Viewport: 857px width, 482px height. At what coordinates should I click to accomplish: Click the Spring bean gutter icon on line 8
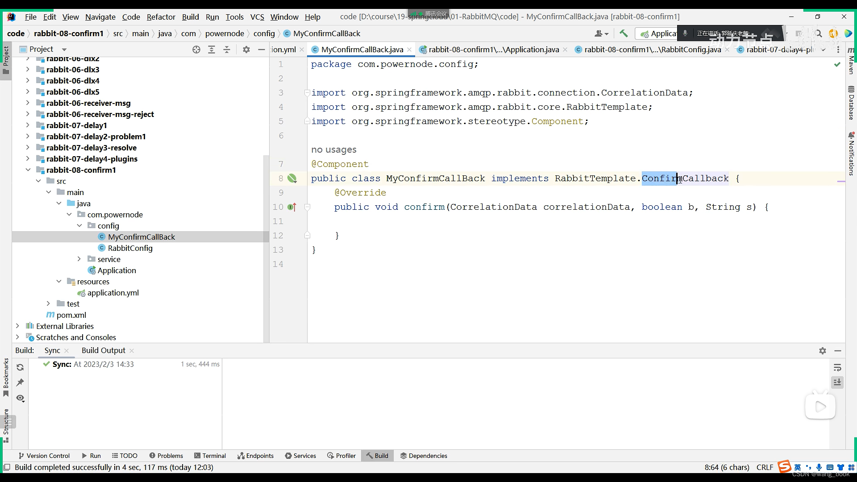click(x=292, y=179)
